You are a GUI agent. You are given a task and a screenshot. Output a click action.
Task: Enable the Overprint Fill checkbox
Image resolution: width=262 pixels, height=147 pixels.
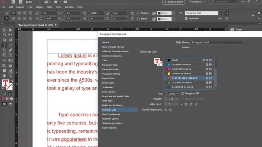click(182, 94)
